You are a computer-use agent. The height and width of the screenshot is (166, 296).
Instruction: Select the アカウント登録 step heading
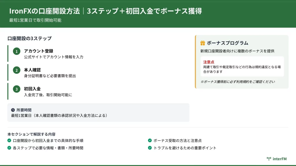(38, 51)
